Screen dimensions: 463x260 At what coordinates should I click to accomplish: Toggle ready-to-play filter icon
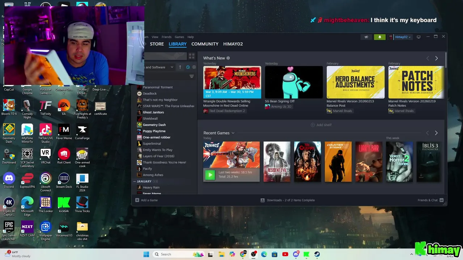pyautogui.click(x=194, y=67)
